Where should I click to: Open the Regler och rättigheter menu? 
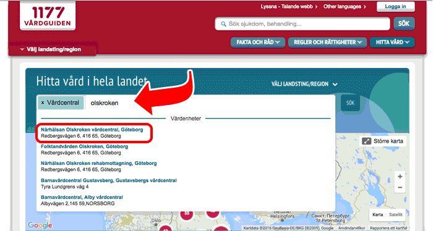pyautogui.click(x=327, y=43)
